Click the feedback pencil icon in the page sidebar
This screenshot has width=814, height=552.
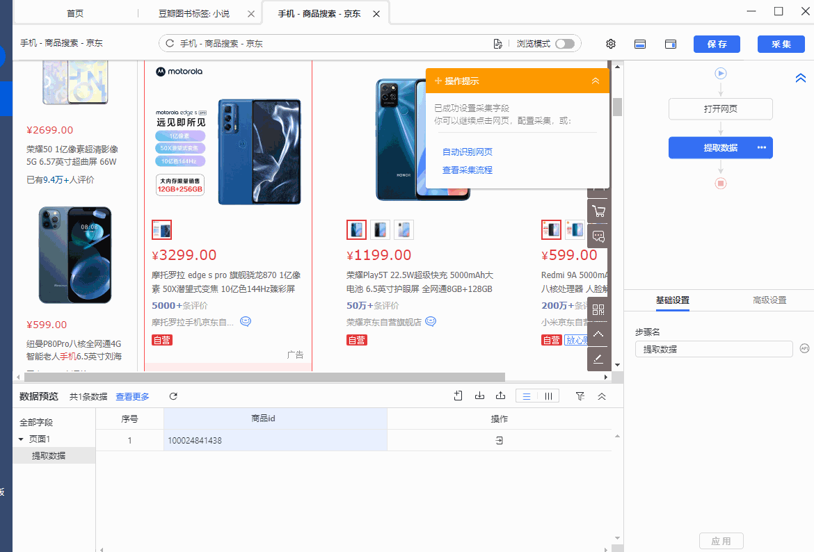pyautogui.click(x=598, y=359)
